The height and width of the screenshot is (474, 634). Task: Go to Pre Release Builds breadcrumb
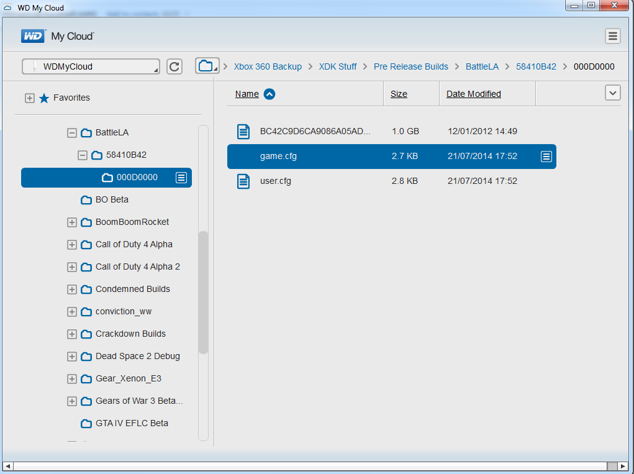[411, 66]
